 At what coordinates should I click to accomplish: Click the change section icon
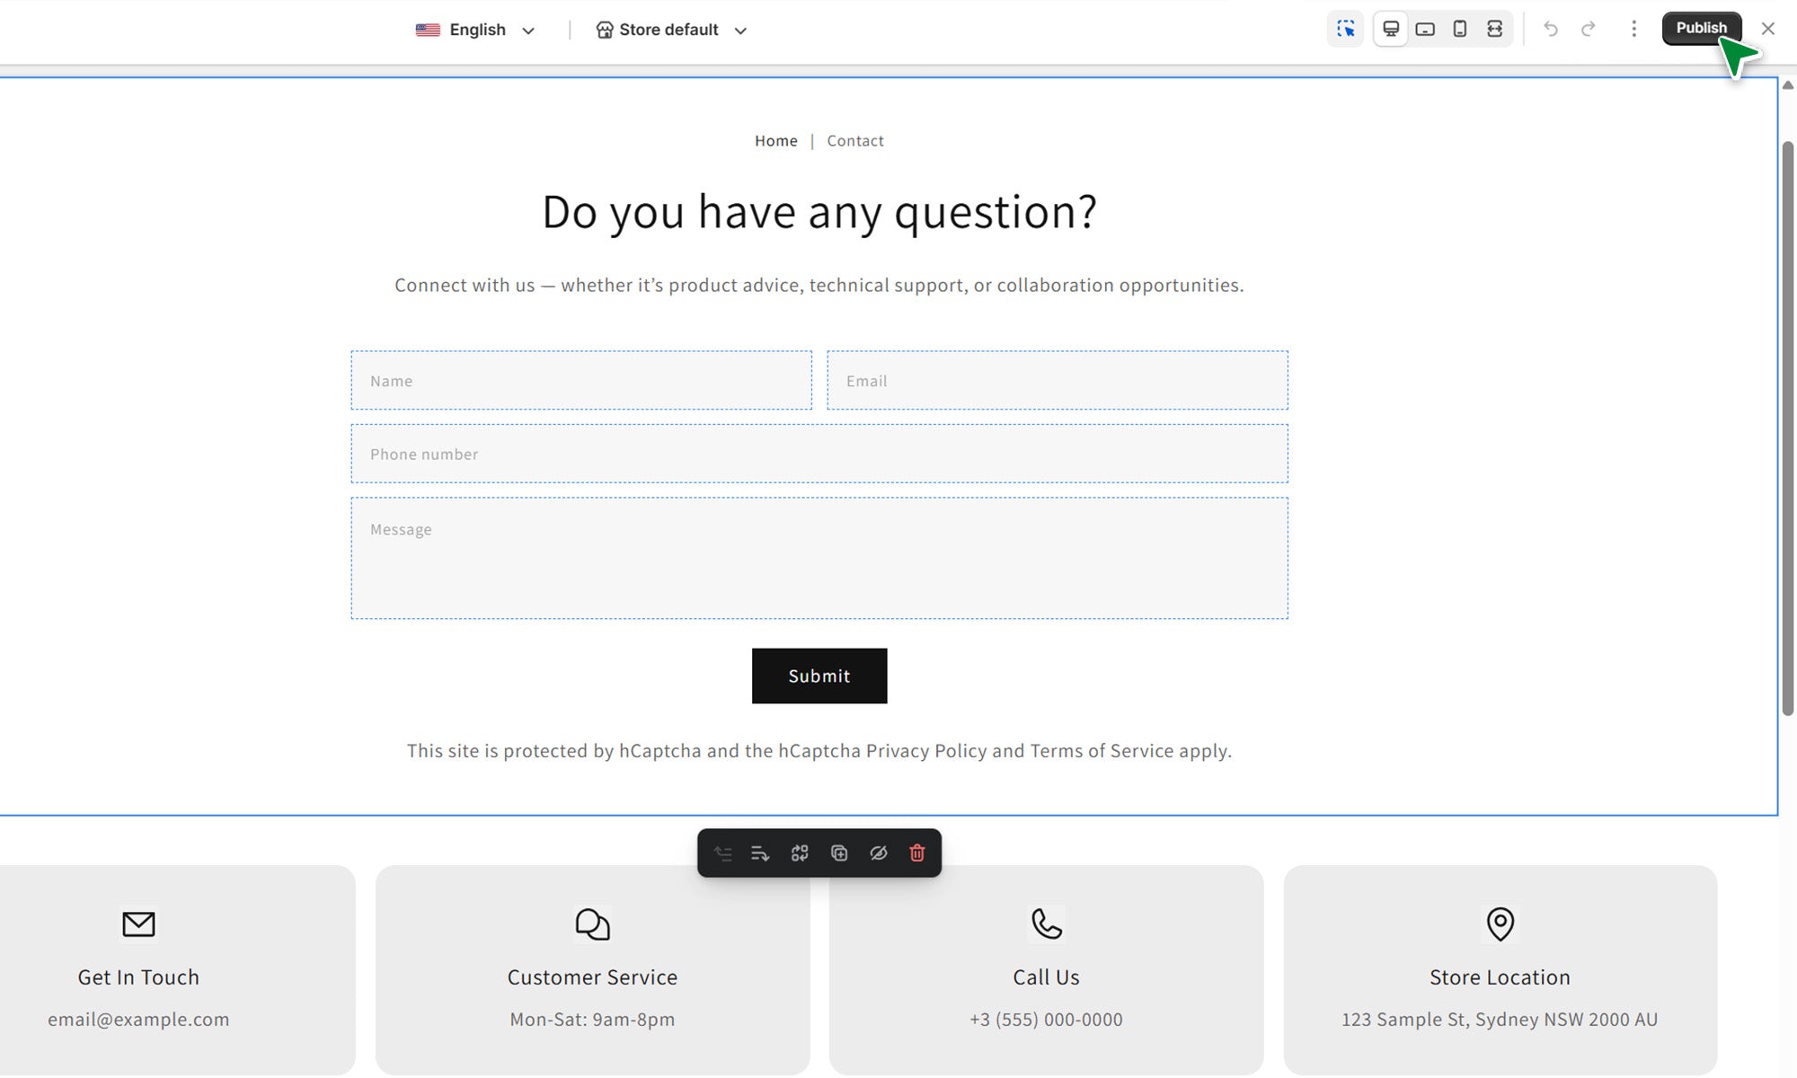pyautogui.click(x=800, y=853)
